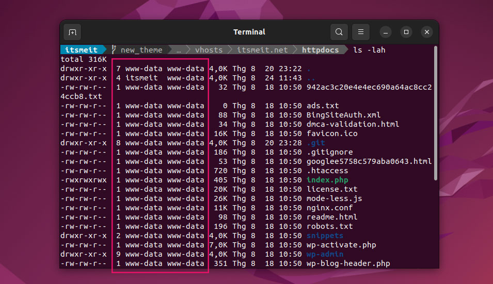This screenshot has width=493, height=284.
Task: Click the index.php file name
Action: (x=327, y=180)
